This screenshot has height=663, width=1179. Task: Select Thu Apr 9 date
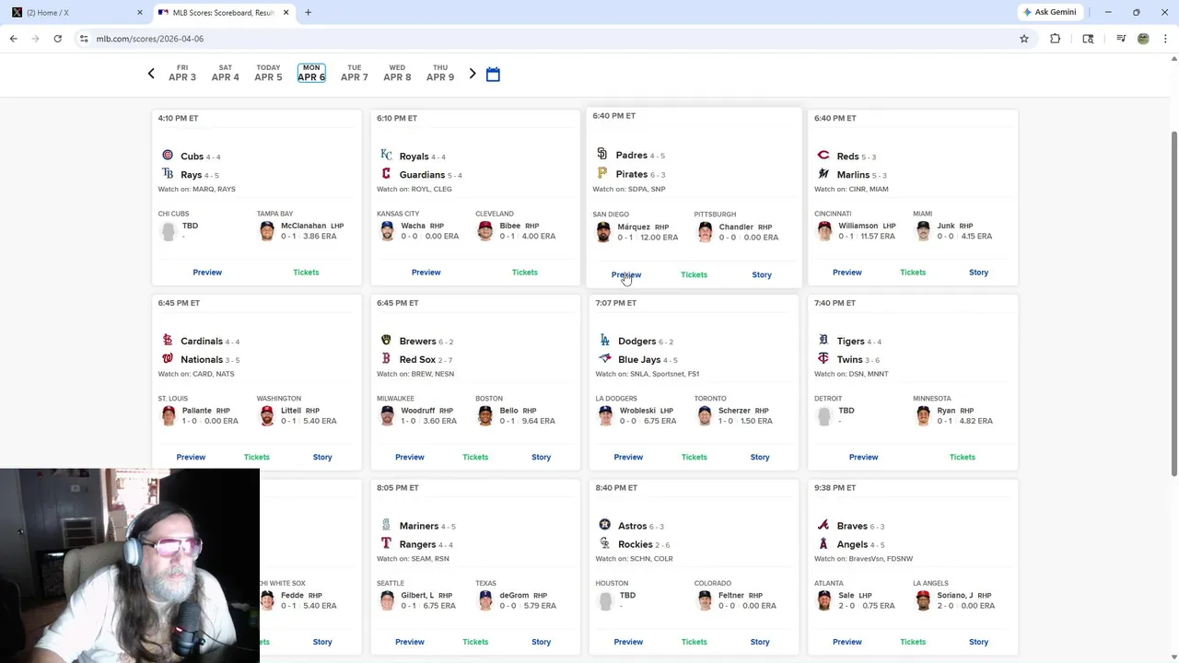pyautogui.click(x=440, y=74)
